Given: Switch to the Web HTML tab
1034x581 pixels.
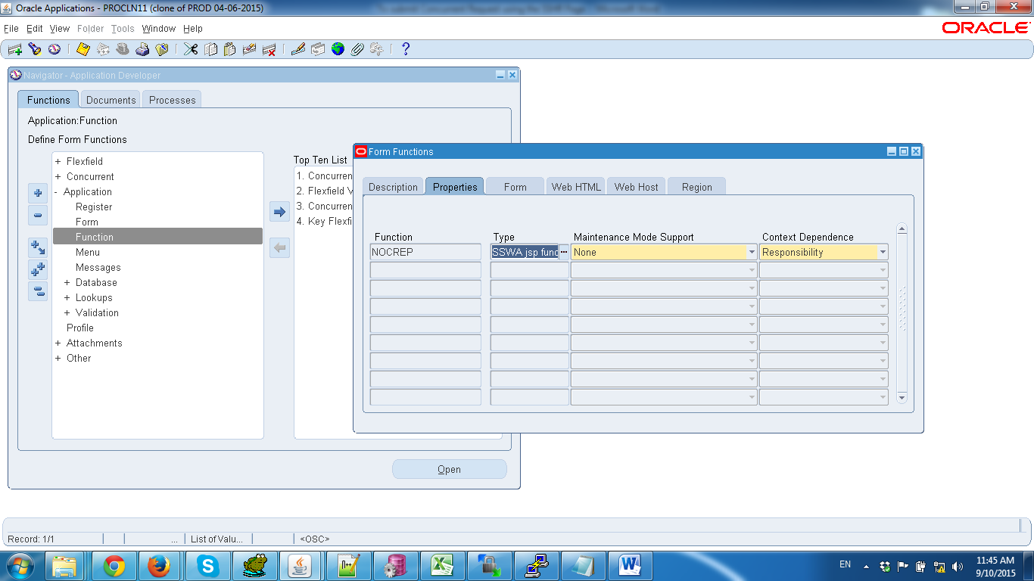Looking at the screenshot, I should (576, 187).
